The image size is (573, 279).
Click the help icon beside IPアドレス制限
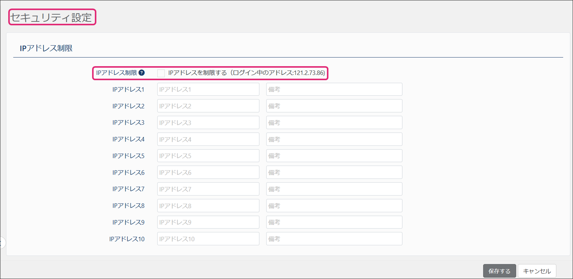click(141, 73)
